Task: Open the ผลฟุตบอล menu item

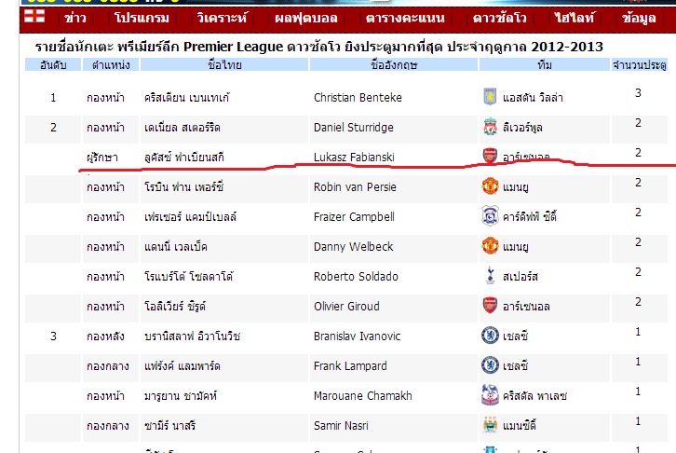Action: (306, 18)
